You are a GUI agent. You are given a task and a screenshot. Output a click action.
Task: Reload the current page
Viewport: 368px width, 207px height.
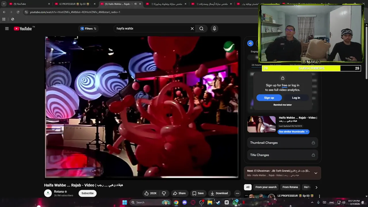(18, 12)
